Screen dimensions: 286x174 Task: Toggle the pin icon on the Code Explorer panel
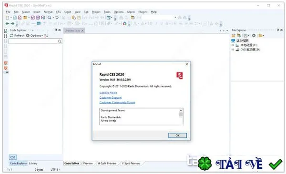[56, 30]
